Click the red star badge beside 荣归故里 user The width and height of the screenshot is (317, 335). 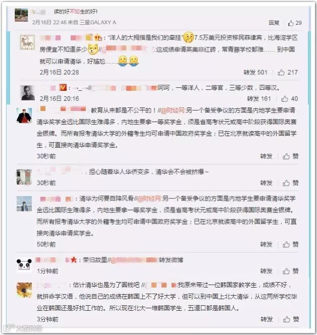(74, 260)
